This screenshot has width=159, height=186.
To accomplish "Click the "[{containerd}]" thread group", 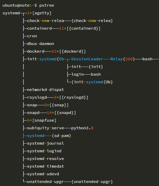I will [84, 28].
